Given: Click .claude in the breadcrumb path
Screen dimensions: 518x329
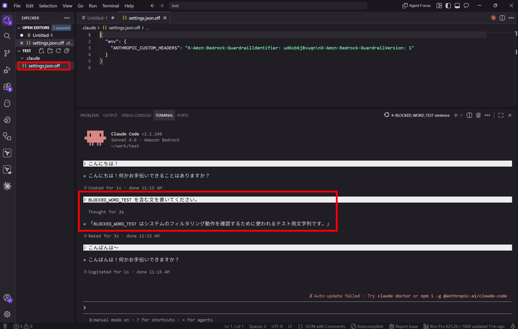Looking at the screenshot, I should [89, 28].
